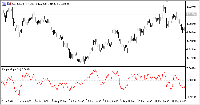
Task: Click the 1.30940 price scale label
Action: click(x=191, y=24)
